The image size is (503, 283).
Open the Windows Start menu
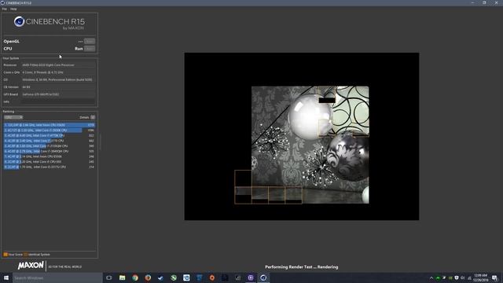(6, 277)
